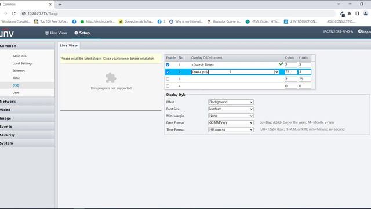
Task: Open Local Settings page
Action: pos(23,63)
